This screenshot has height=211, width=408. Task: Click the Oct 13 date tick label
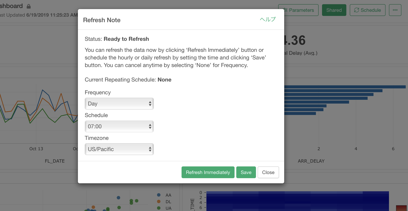pos(36,149)
